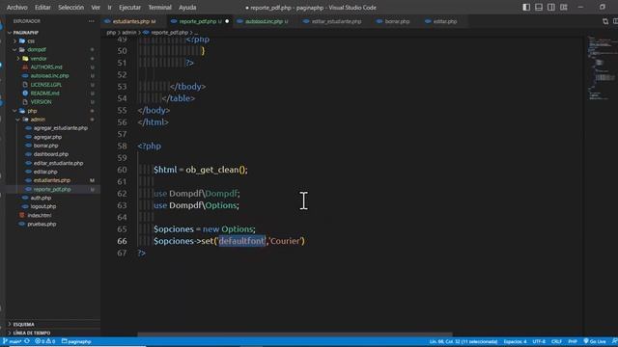
Task: Toggle primary sidebar layout icon
Action: click(x=526, y=7)
